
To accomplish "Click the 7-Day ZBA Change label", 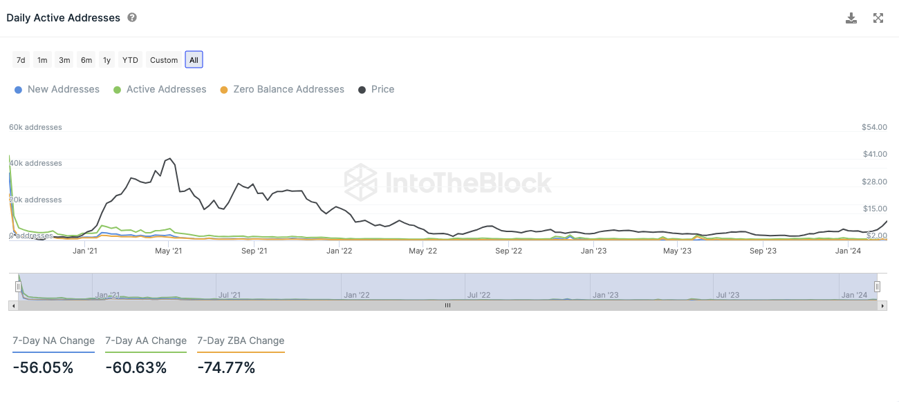I will pos(241,341).
